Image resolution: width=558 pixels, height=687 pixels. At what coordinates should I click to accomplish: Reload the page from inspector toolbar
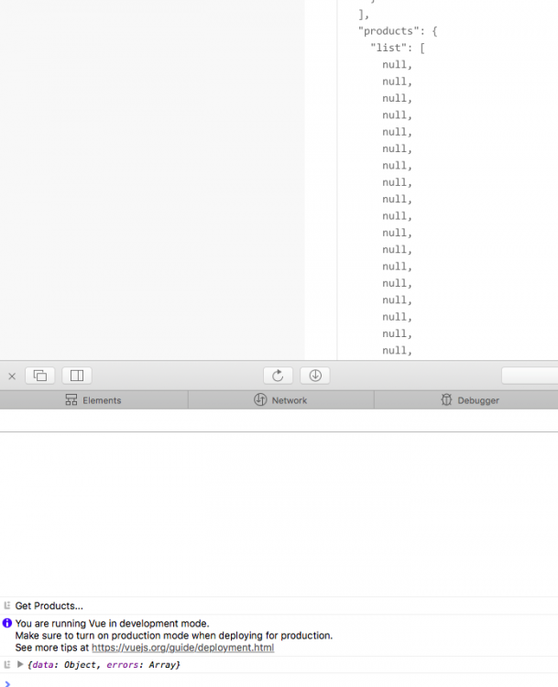point(278,376)
